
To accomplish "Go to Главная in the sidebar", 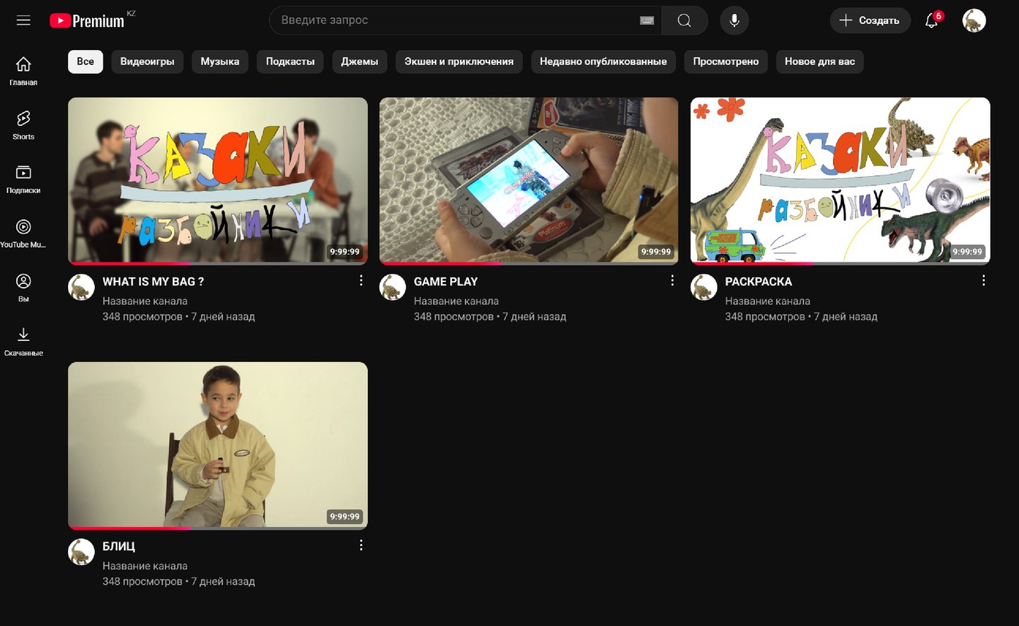I will click(23, 71).
